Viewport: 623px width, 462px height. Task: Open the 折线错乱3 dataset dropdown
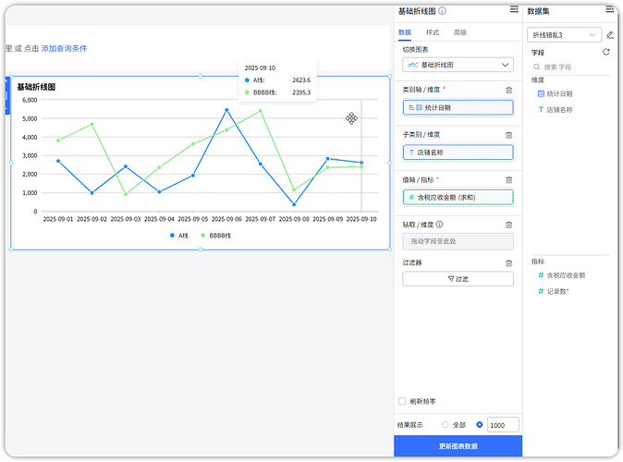tap(564, 35)
